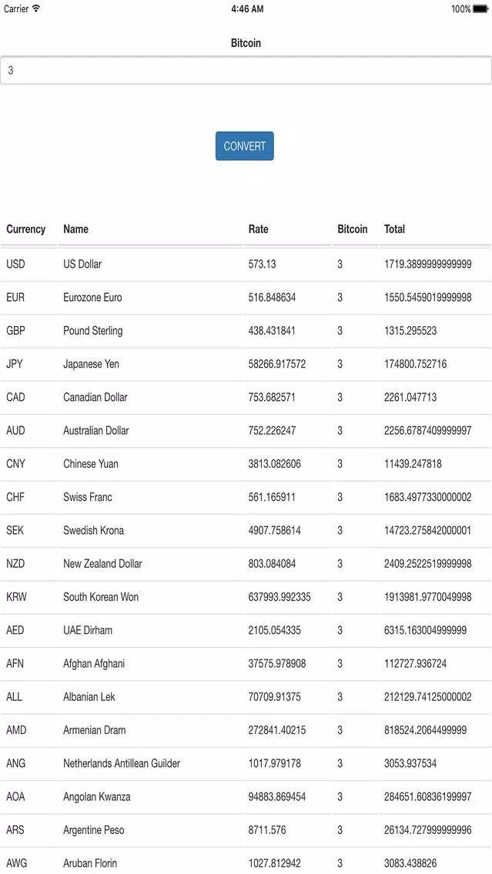The height and width of the screenshot is (874, 492).
Task: Click the Pound Sterling name cell
Action: point(92,331)
